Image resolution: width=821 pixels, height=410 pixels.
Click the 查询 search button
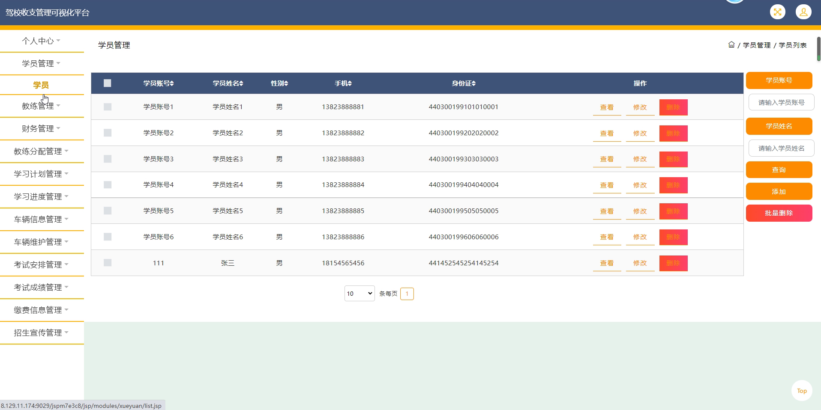click(x=779, y=170)
